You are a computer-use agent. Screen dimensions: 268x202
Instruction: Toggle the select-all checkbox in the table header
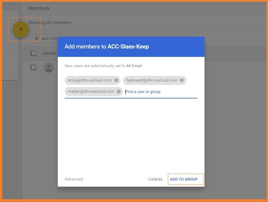click(33, 53)
